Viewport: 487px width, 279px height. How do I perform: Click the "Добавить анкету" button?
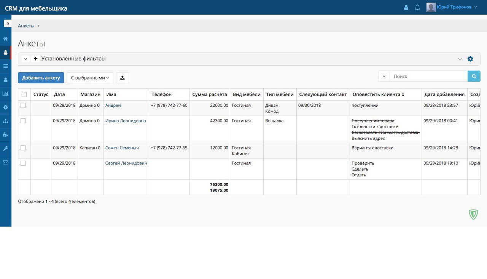[x=41, y=78]
